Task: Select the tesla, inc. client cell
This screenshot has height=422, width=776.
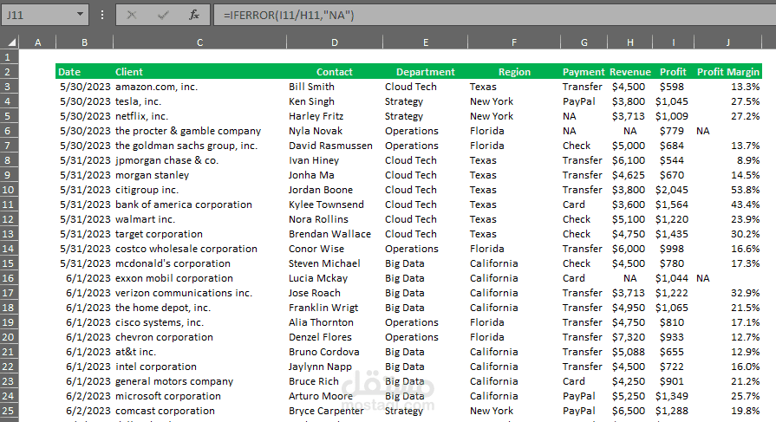Action: click(x=200, y=101)
